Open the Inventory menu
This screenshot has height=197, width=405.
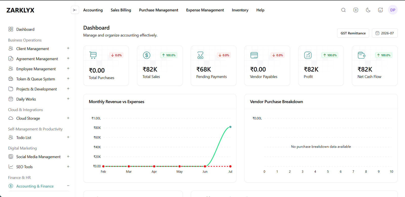pos(240,10)
